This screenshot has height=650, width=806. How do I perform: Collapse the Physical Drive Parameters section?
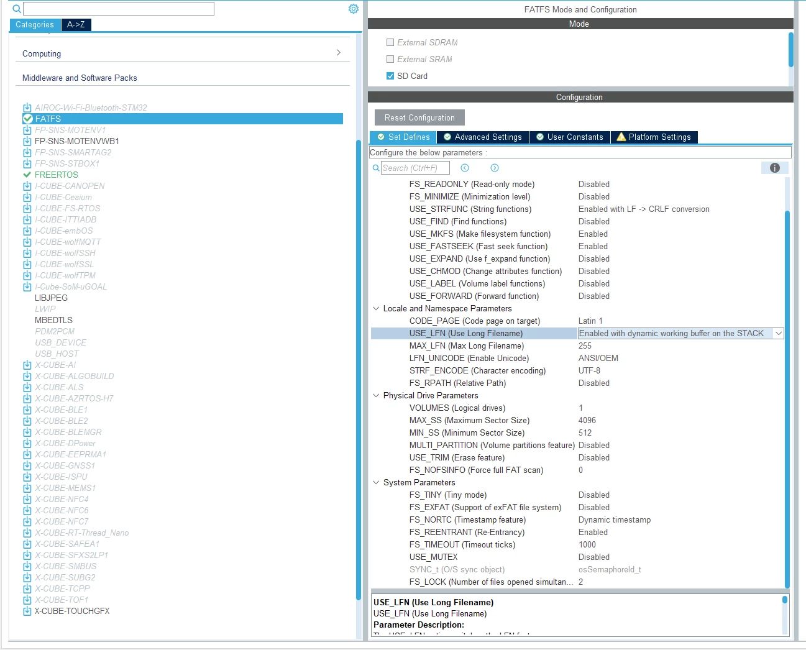click(376, 395)
